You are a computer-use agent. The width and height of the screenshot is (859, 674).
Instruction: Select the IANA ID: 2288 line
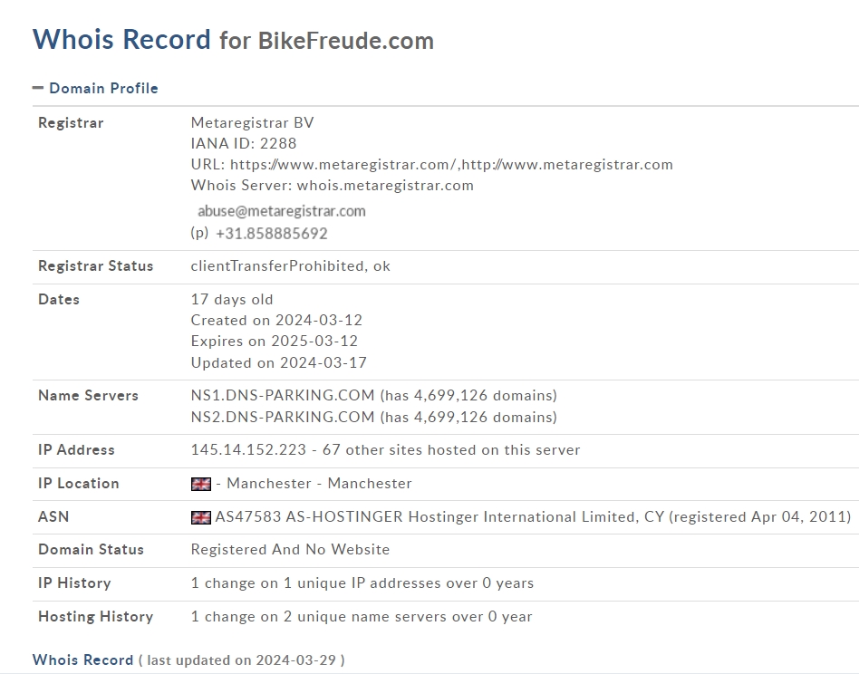click(244, 143)
